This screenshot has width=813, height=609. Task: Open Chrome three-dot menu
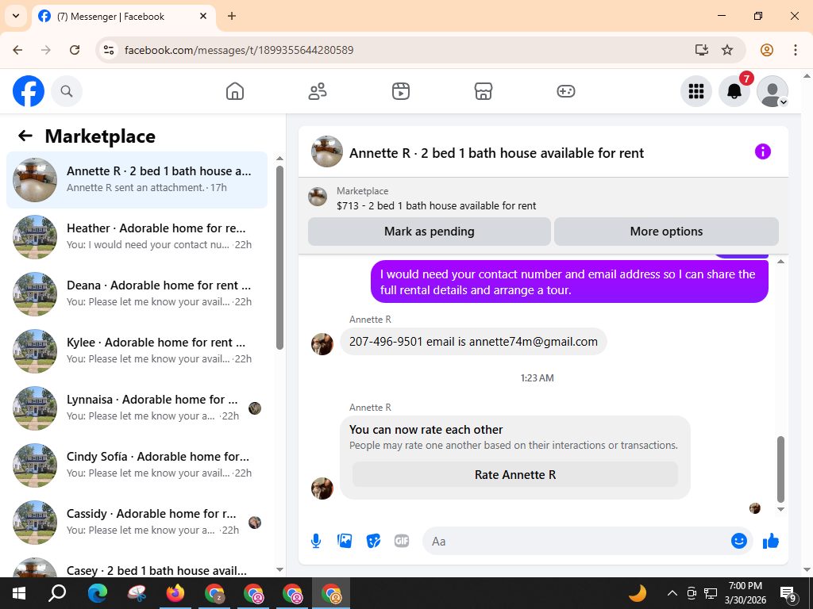tap(796, 50)
